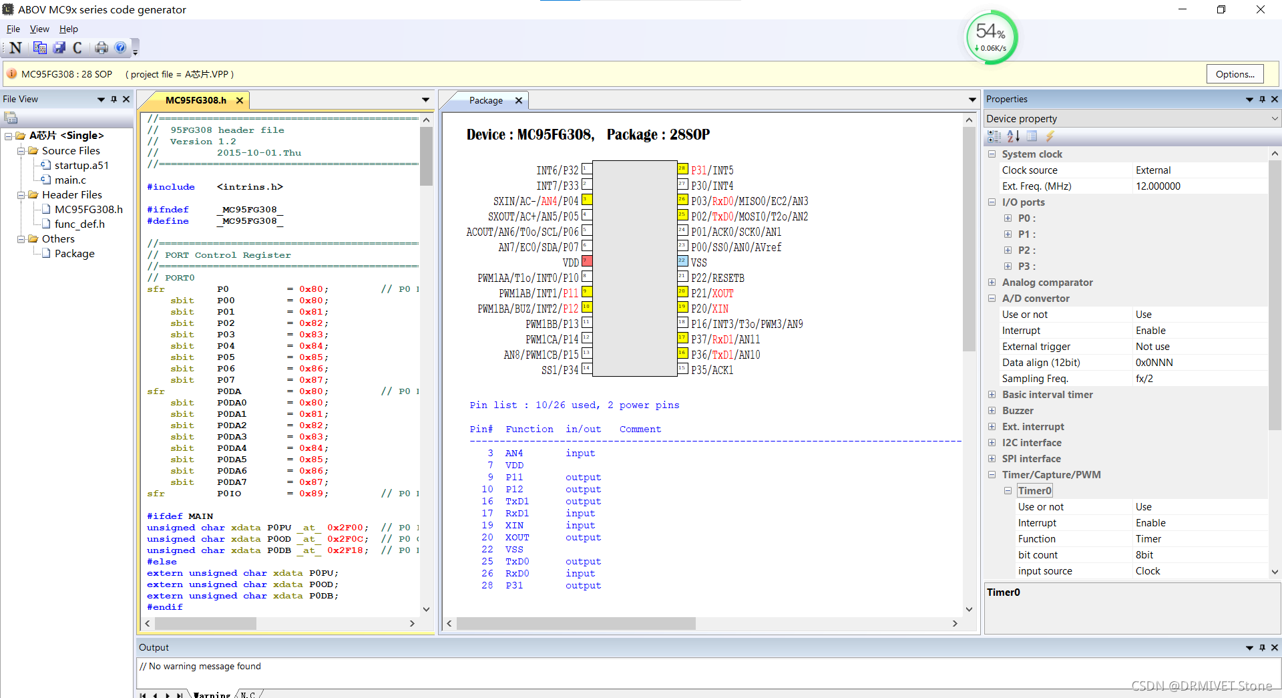This screenshot has height=698, width=1282.
Task: Open the File menu
Action: pyautogui.click(x=13, y=29)
